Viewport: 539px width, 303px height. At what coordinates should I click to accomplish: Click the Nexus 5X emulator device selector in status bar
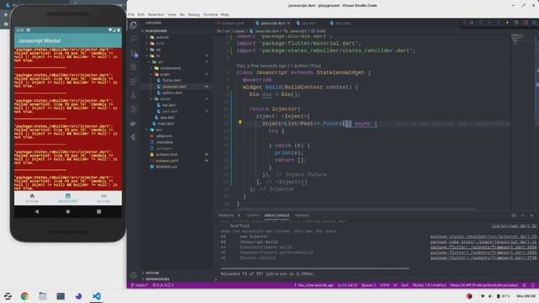tap(483, 285)
